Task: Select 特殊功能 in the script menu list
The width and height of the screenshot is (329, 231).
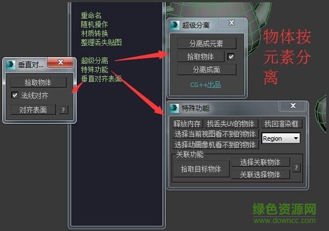Action: (94, 69)
